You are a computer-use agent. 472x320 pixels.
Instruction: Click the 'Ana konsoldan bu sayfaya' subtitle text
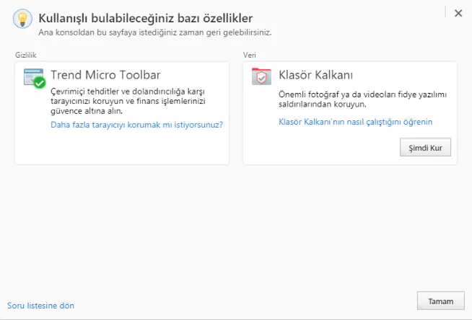pyautogui.click(x=154, y=32)
